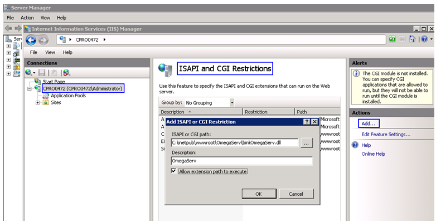This screenshot has height=223, width=436.
Task: Click CPRO0472 in the address breadcrumb
Action: [x=87, y=39]
